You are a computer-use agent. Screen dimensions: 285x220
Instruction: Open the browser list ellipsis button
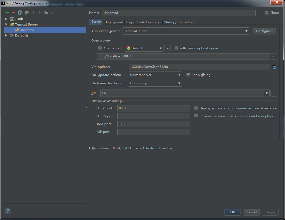point(167,48)
